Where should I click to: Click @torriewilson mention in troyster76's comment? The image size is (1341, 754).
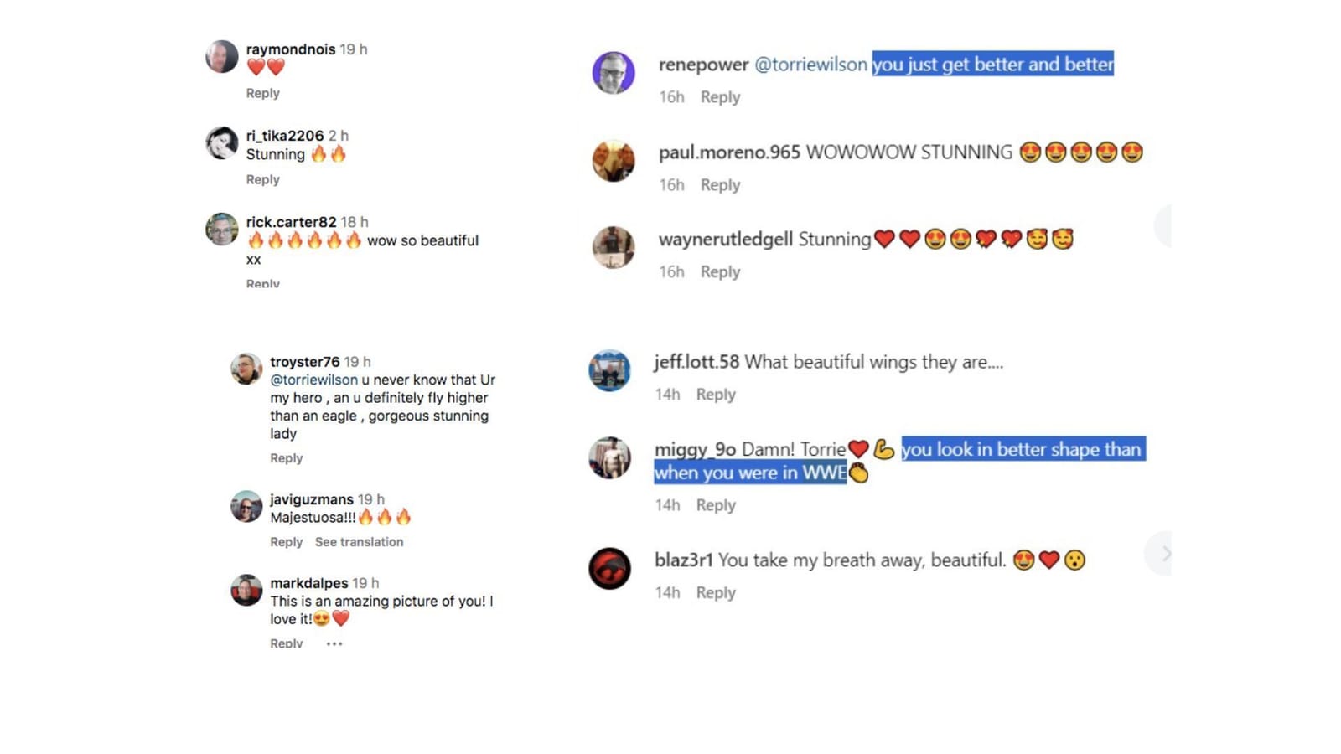(x=313, y=380)
